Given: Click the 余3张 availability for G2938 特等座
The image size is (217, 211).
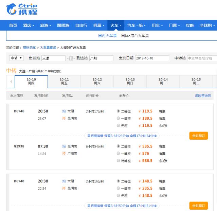Looking at the screenshot, I should point(163,161).
